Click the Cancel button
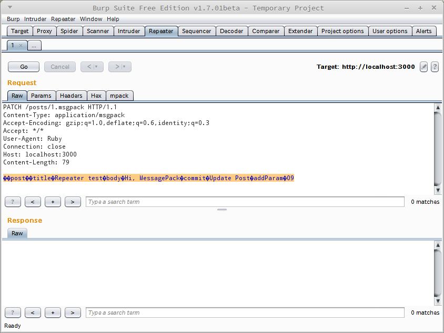 [60, 67]
